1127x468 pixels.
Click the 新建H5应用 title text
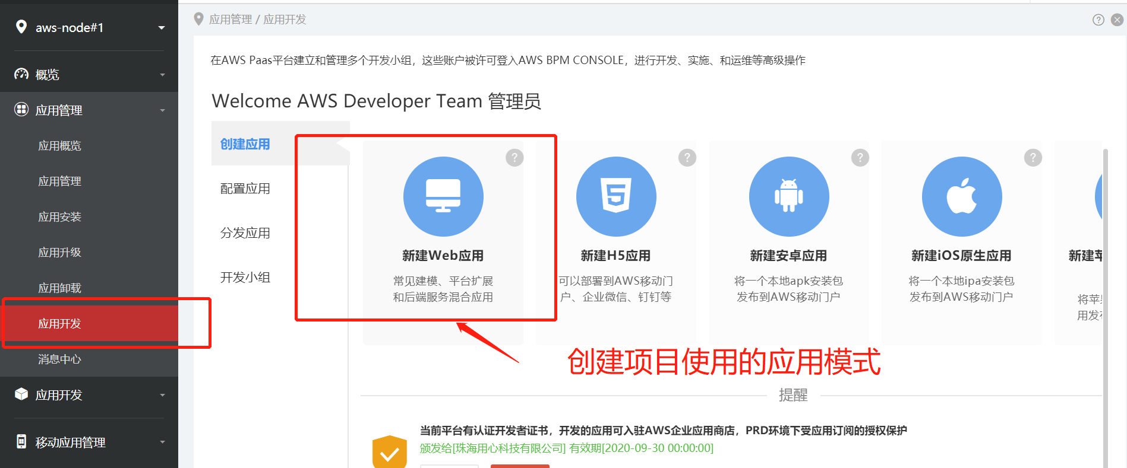point(616,256)
